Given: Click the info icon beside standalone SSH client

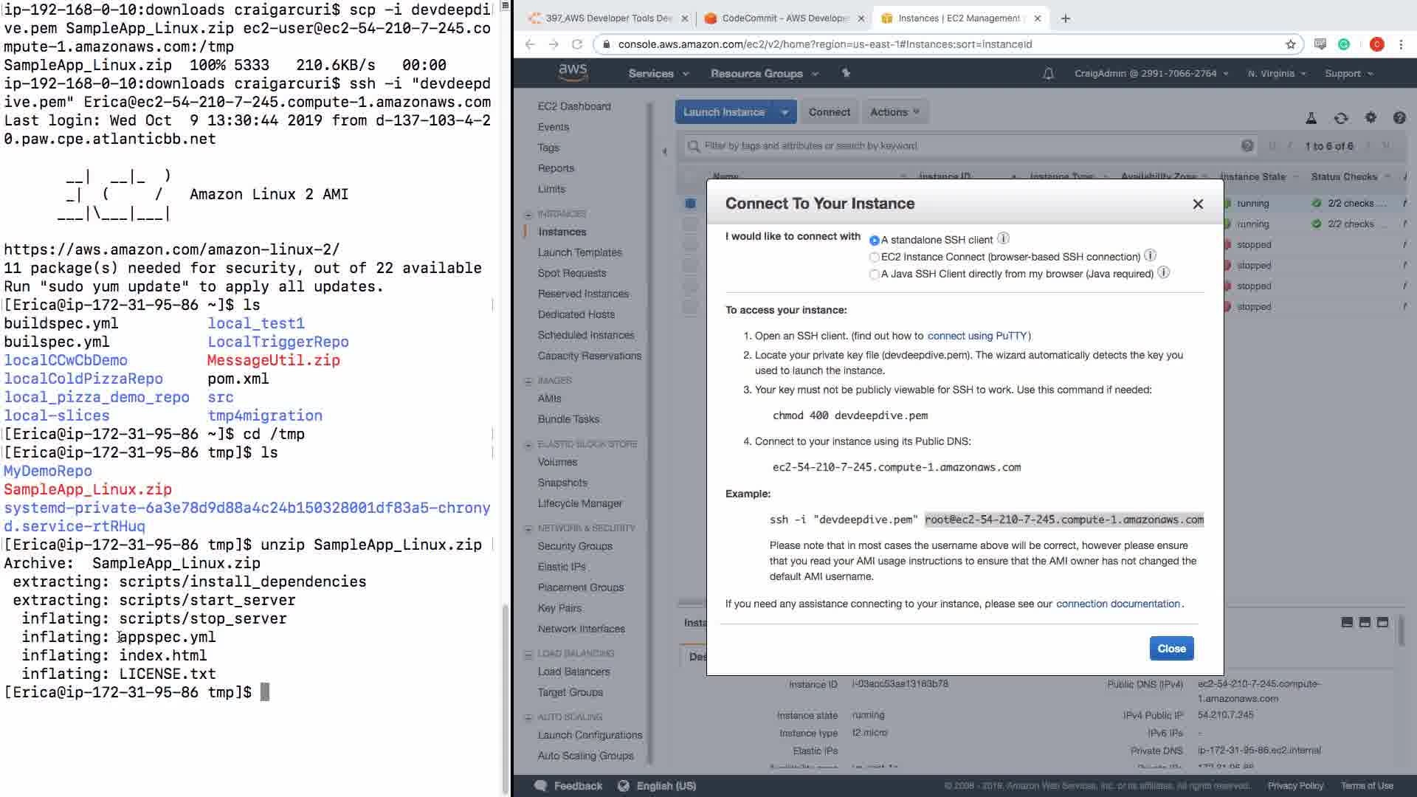Looking at the screenshot, I should point(1003,238).
